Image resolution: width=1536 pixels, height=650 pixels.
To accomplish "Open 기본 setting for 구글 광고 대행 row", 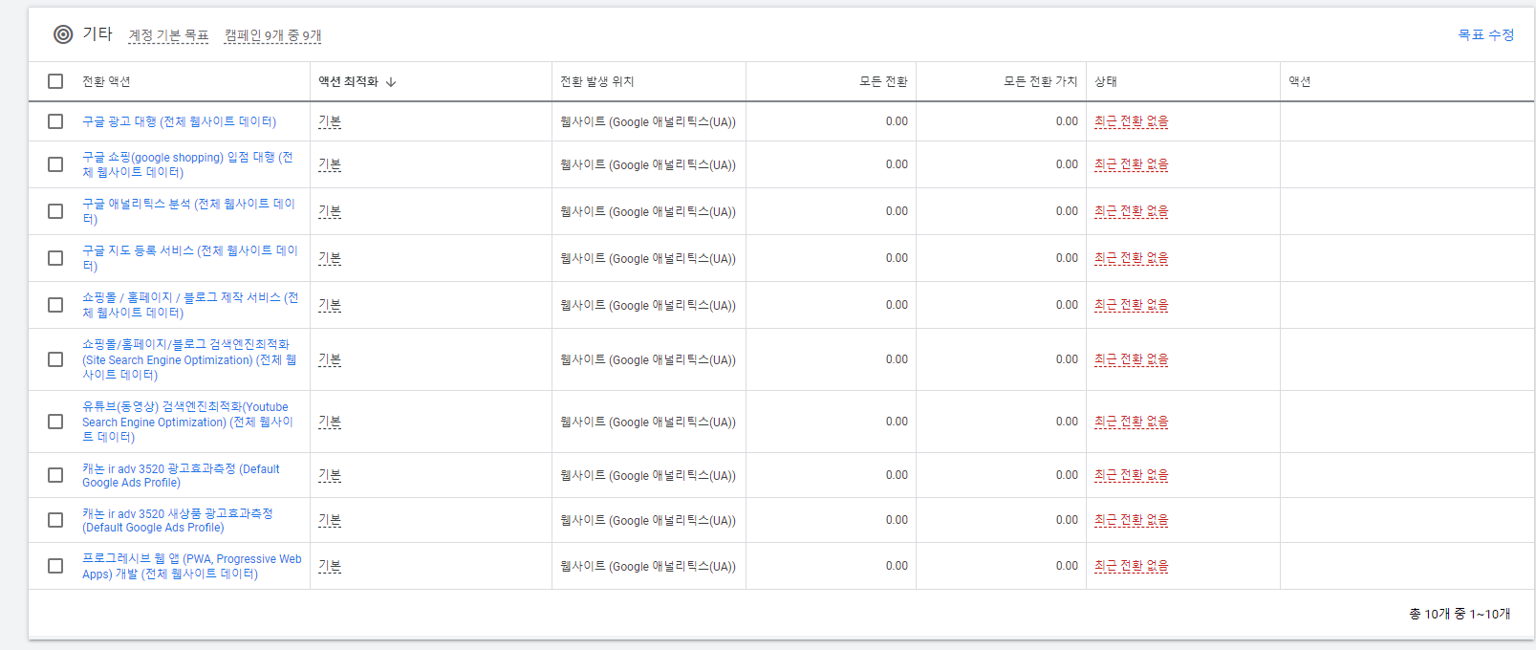I will [330, 121].
